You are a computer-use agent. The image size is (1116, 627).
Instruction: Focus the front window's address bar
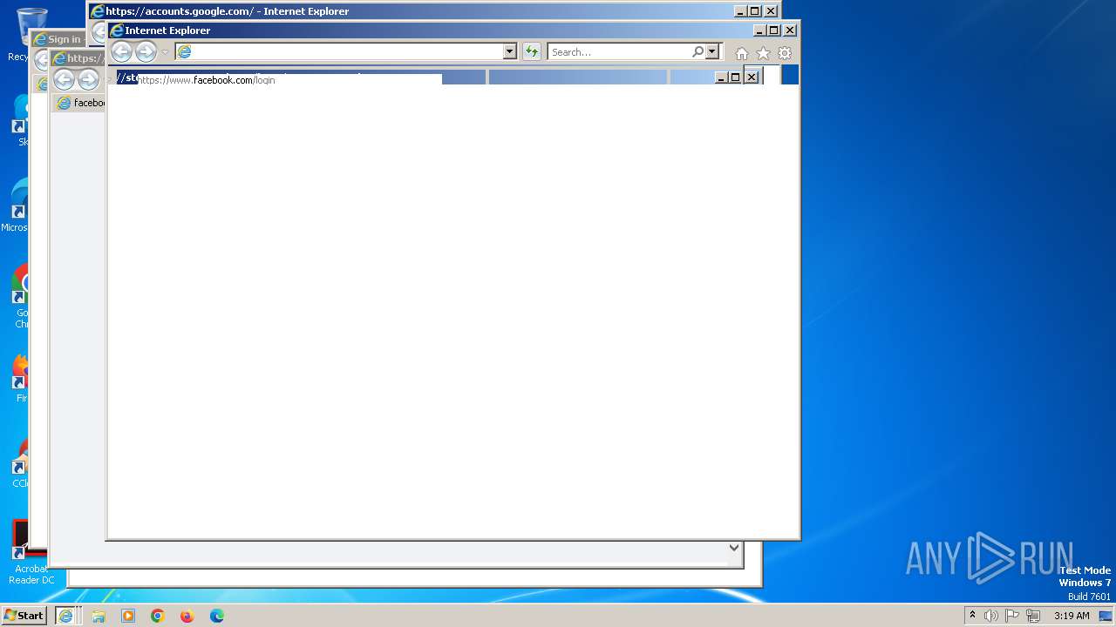point(339,52)
